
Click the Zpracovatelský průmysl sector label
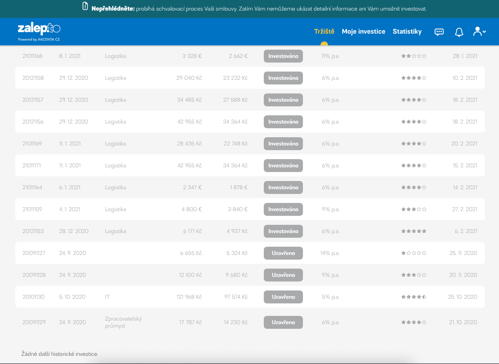click(x=124, y=323)
